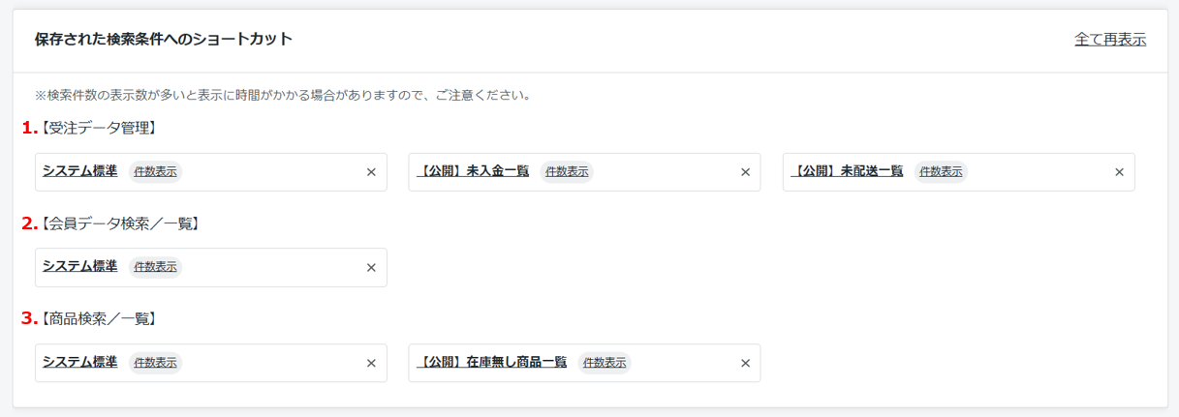Click 全て再表示 to redisplay all shortcuts
Viewport: 1179px width, 417px height.
tap(1110, 40)
